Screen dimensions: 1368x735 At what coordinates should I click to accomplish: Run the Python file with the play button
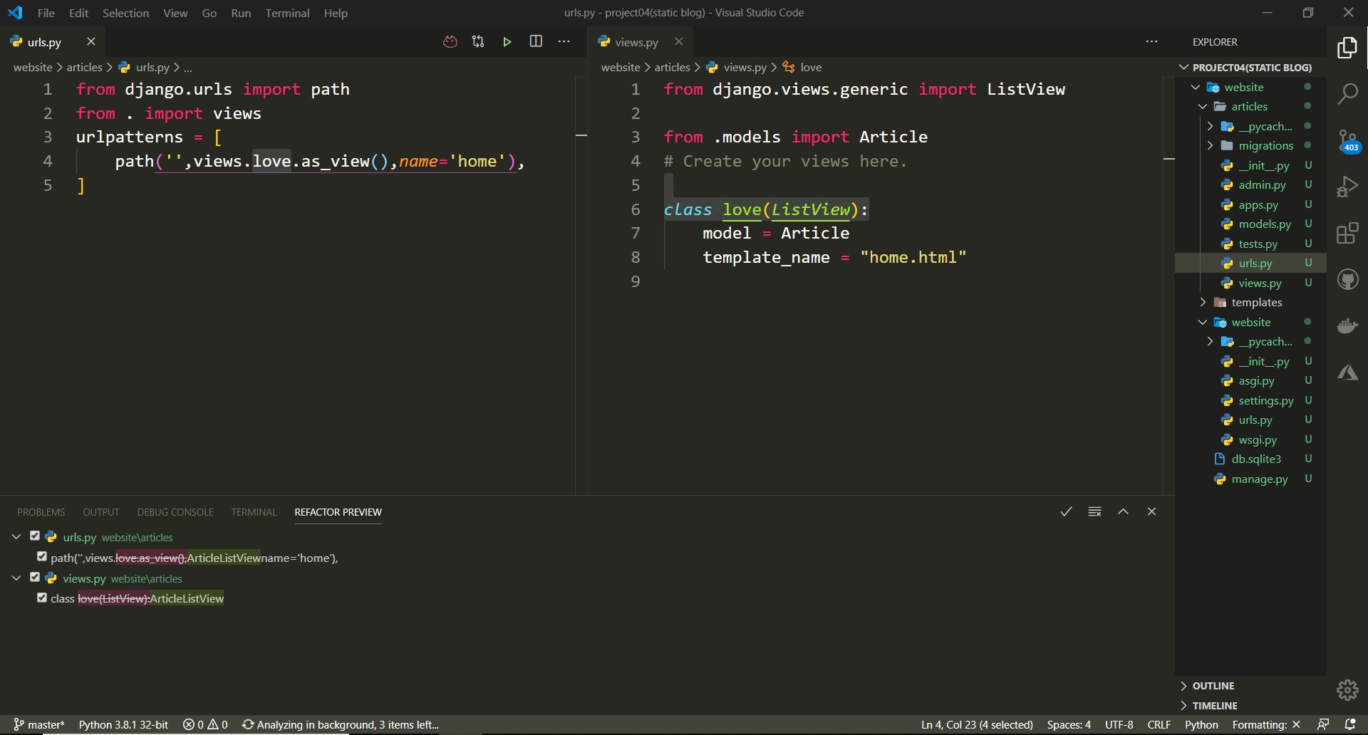point(507,41)
